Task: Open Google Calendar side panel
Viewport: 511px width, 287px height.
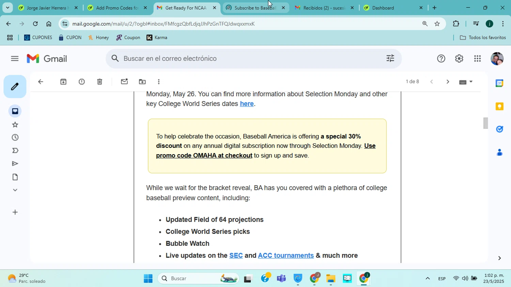Action: point(499,83)
